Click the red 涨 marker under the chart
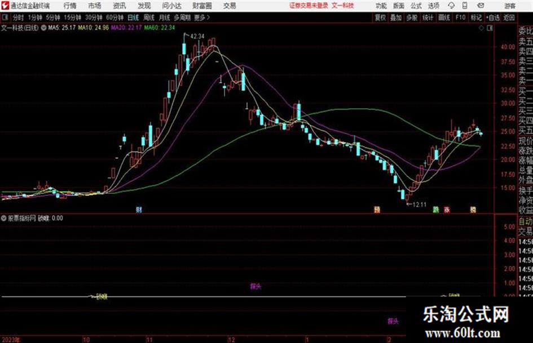 [x=447, y=210]
